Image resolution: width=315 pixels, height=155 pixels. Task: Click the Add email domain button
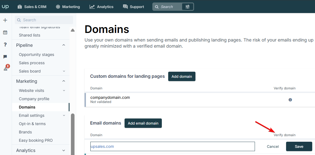(143, 123)
